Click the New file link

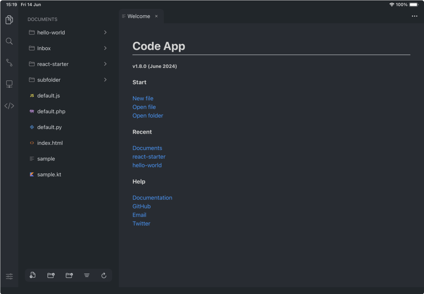tap(143, 98)
